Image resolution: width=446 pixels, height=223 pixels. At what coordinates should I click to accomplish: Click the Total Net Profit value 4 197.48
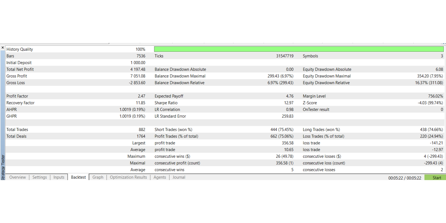[138, 69]
